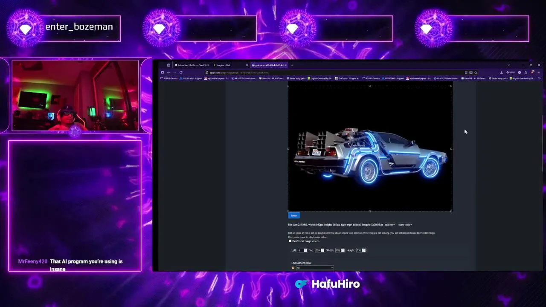Click the padlock icon beside aspect ratio

pos(293,268)
